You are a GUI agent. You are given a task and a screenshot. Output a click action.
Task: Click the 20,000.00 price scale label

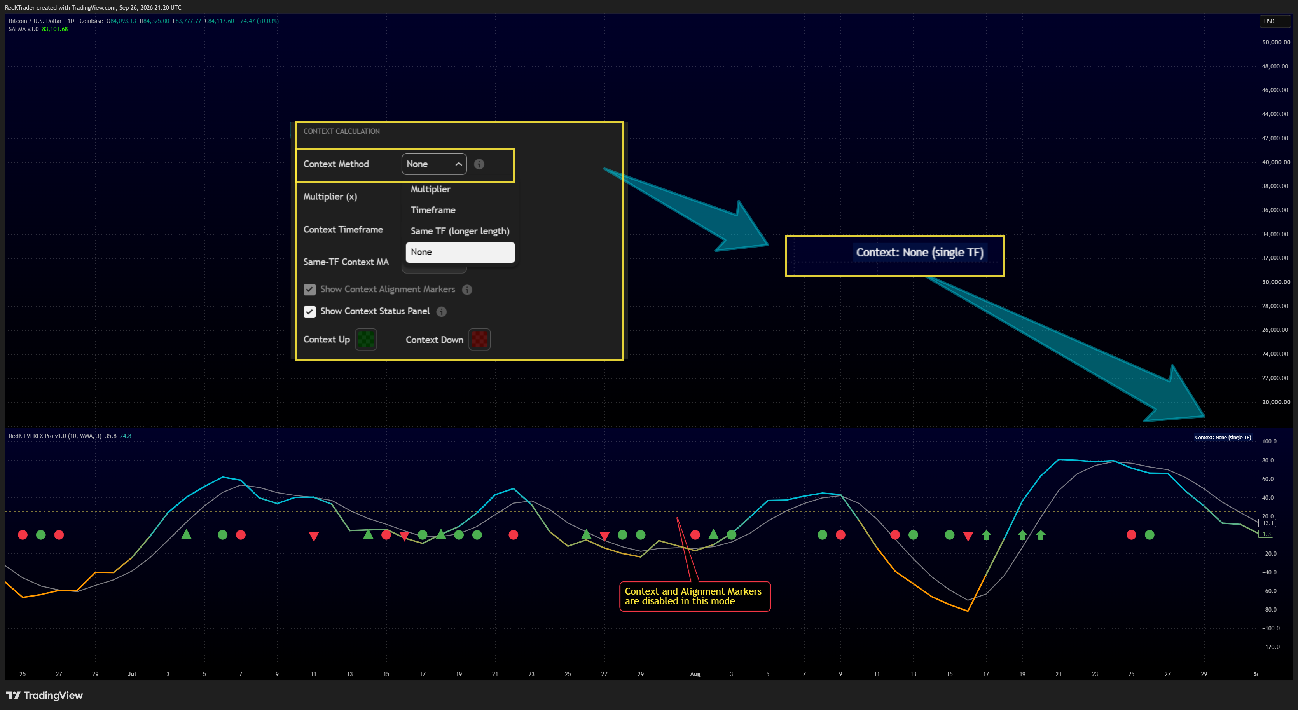pyautogui.click(x=1276, y=402)
